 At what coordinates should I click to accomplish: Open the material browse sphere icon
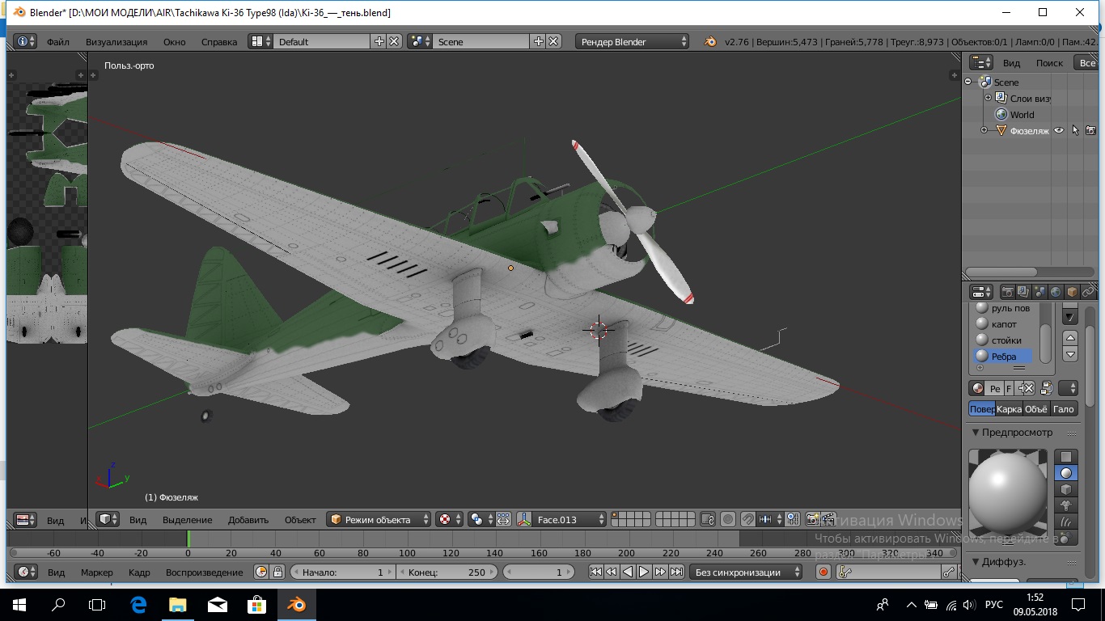(x=977, y=388)
